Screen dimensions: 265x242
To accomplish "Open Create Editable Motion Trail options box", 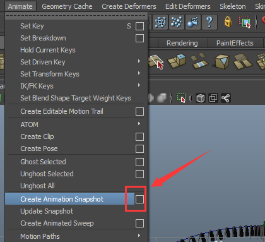I will coord(139,111).
